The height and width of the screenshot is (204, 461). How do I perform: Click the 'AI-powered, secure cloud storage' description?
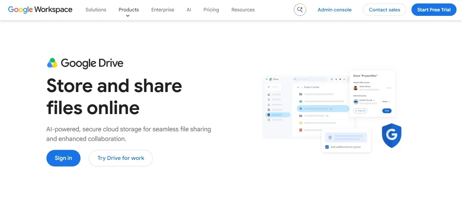click(x=129, y=134)
